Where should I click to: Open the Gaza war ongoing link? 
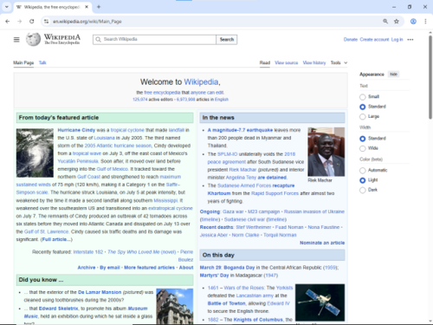tap(233, 211)
